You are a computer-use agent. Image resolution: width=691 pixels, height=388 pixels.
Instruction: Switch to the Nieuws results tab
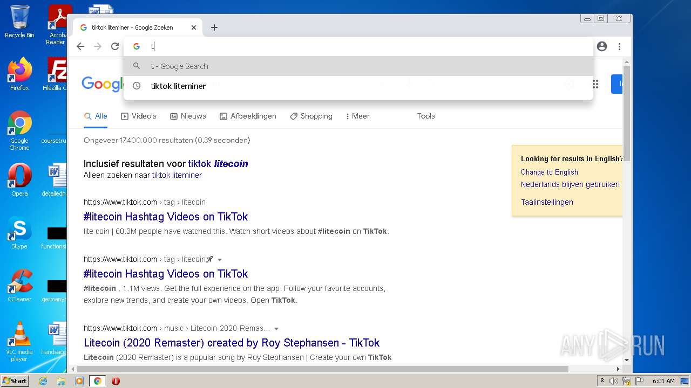click(188, 116)
